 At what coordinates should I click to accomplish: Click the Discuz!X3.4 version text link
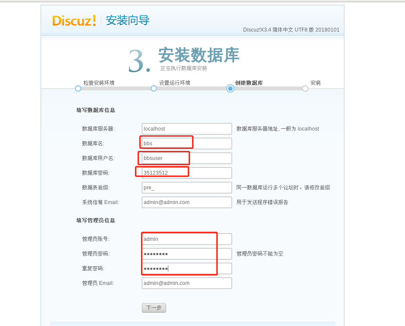pos(291,30)
